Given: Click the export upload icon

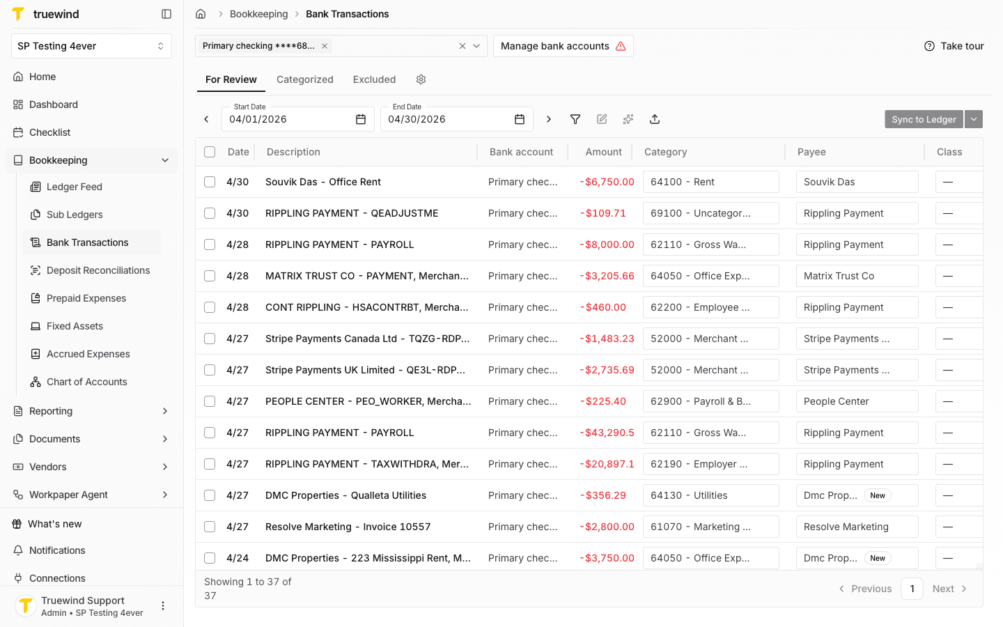Looking at the screenshot, I should [x=655, y=119].
